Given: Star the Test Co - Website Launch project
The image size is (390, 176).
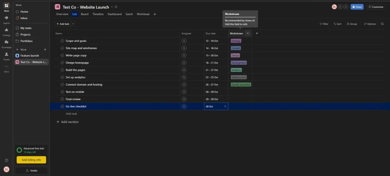Looking at the screenshot, I should coord(116,7).
